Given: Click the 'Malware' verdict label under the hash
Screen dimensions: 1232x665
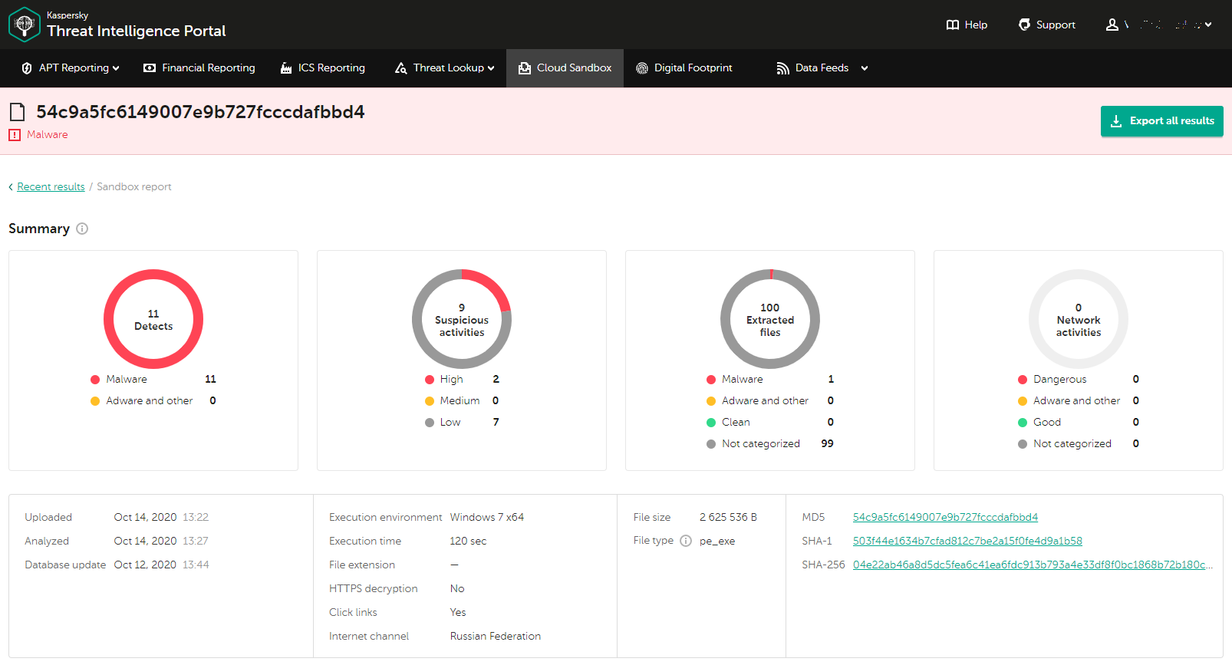Looking at the screenshot, I should point(48,135).
